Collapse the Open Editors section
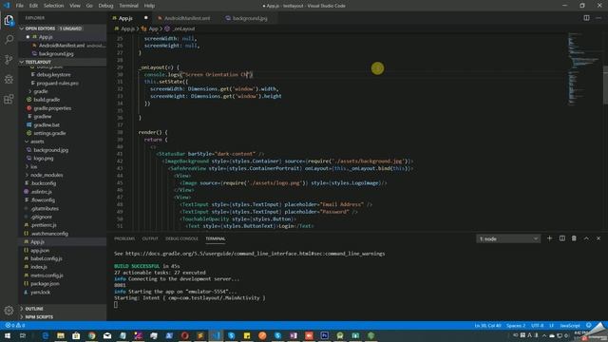This screenshot has width=608, height=342. 62,28
